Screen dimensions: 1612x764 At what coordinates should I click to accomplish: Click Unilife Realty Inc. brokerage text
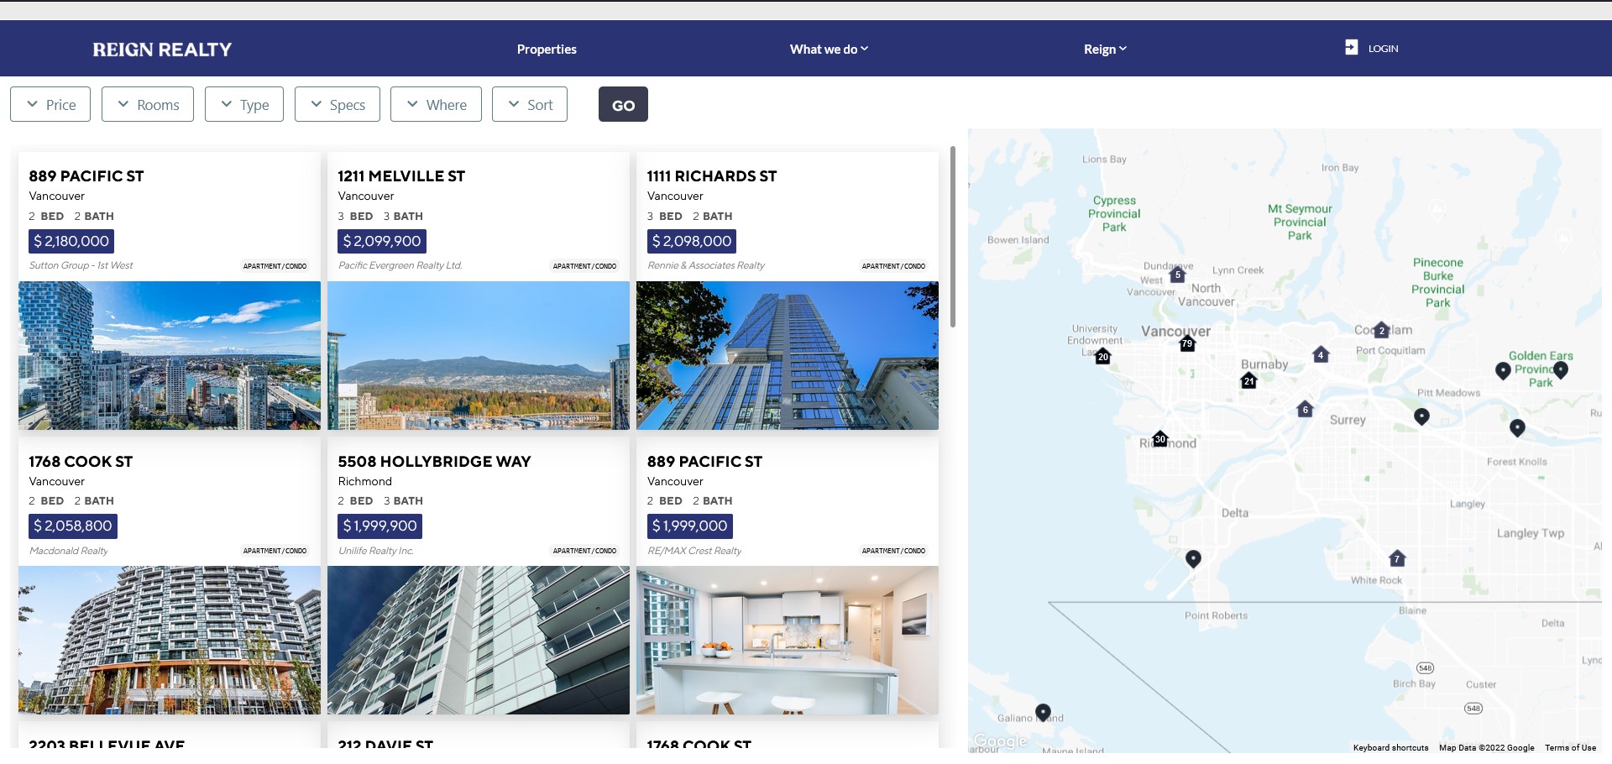pos(376,551)
